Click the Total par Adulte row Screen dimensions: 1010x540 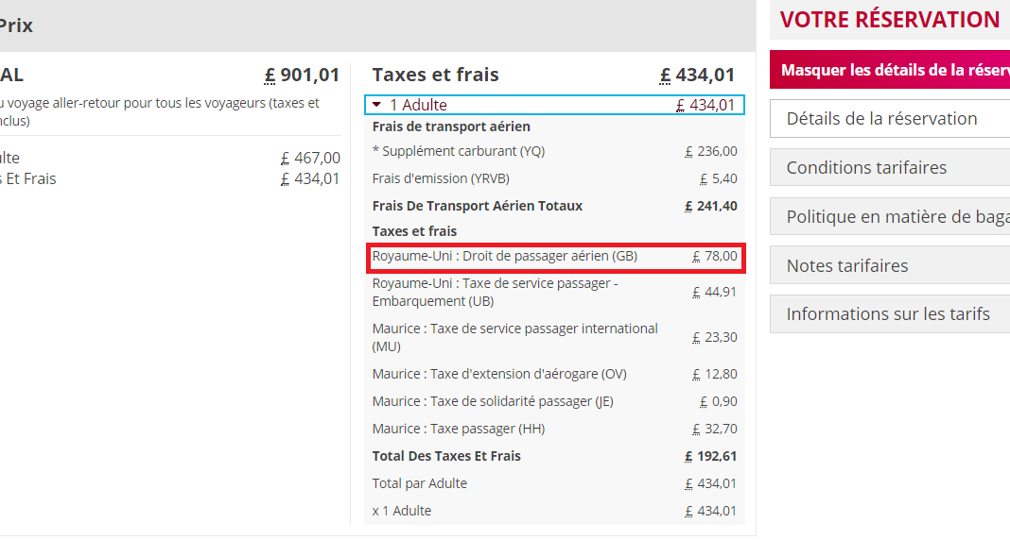(420, 483)
